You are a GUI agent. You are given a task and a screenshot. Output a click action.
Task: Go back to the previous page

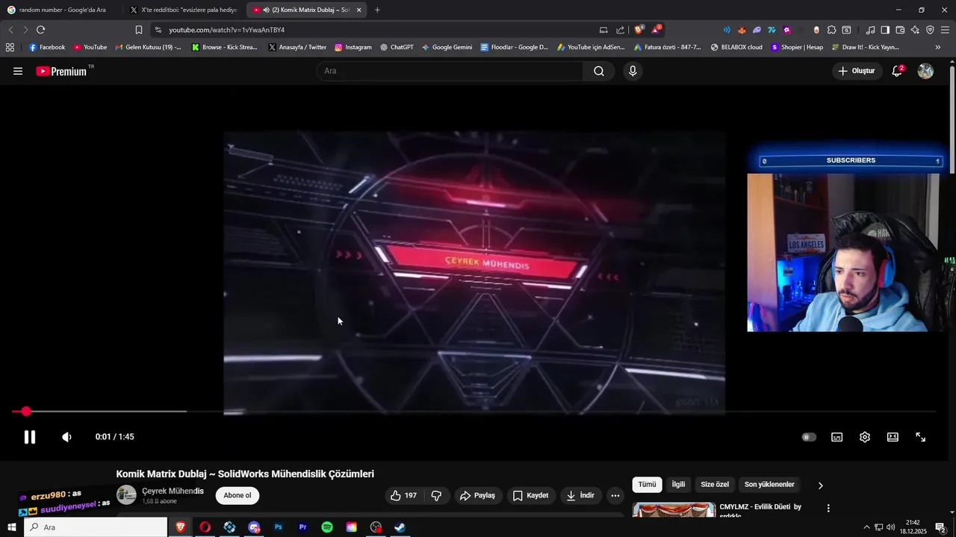coord(10,30)
